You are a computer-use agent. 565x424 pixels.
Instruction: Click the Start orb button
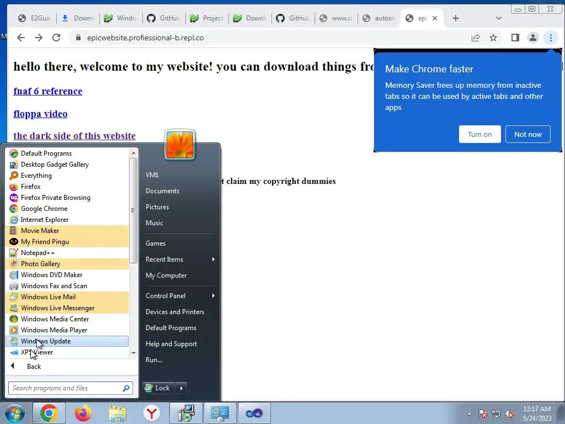[15, 413]
